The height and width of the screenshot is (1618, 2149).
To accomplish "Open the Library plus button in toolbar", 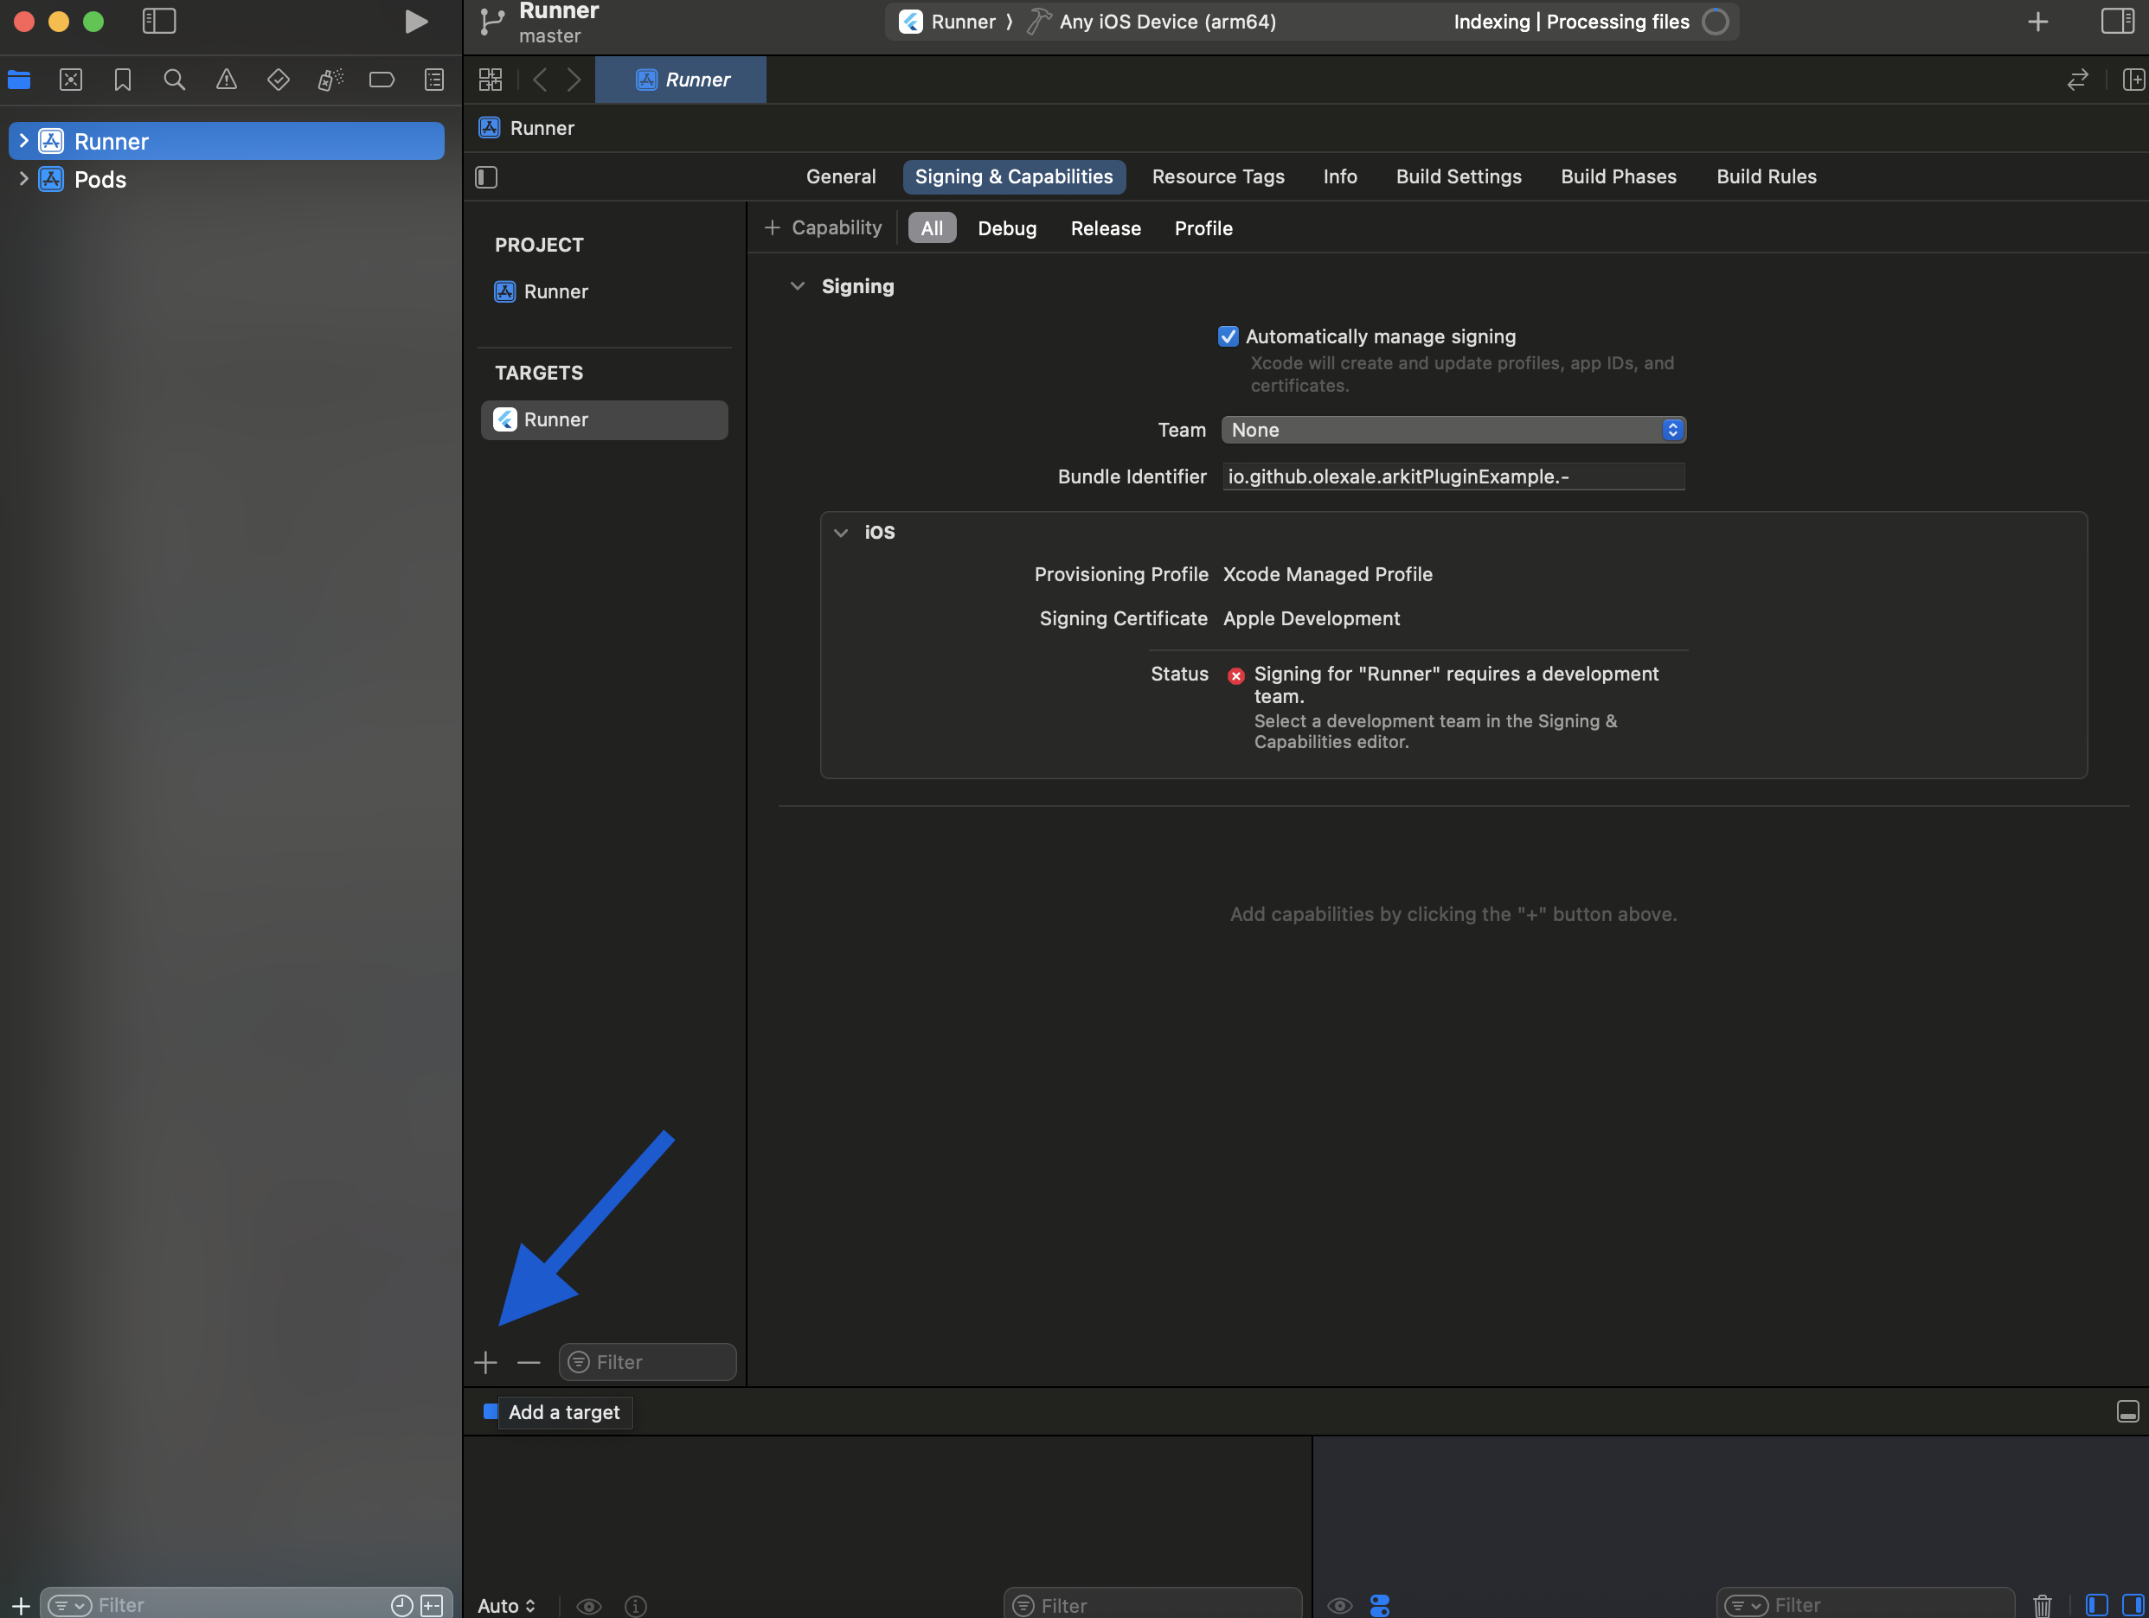I will [2037, 22].
